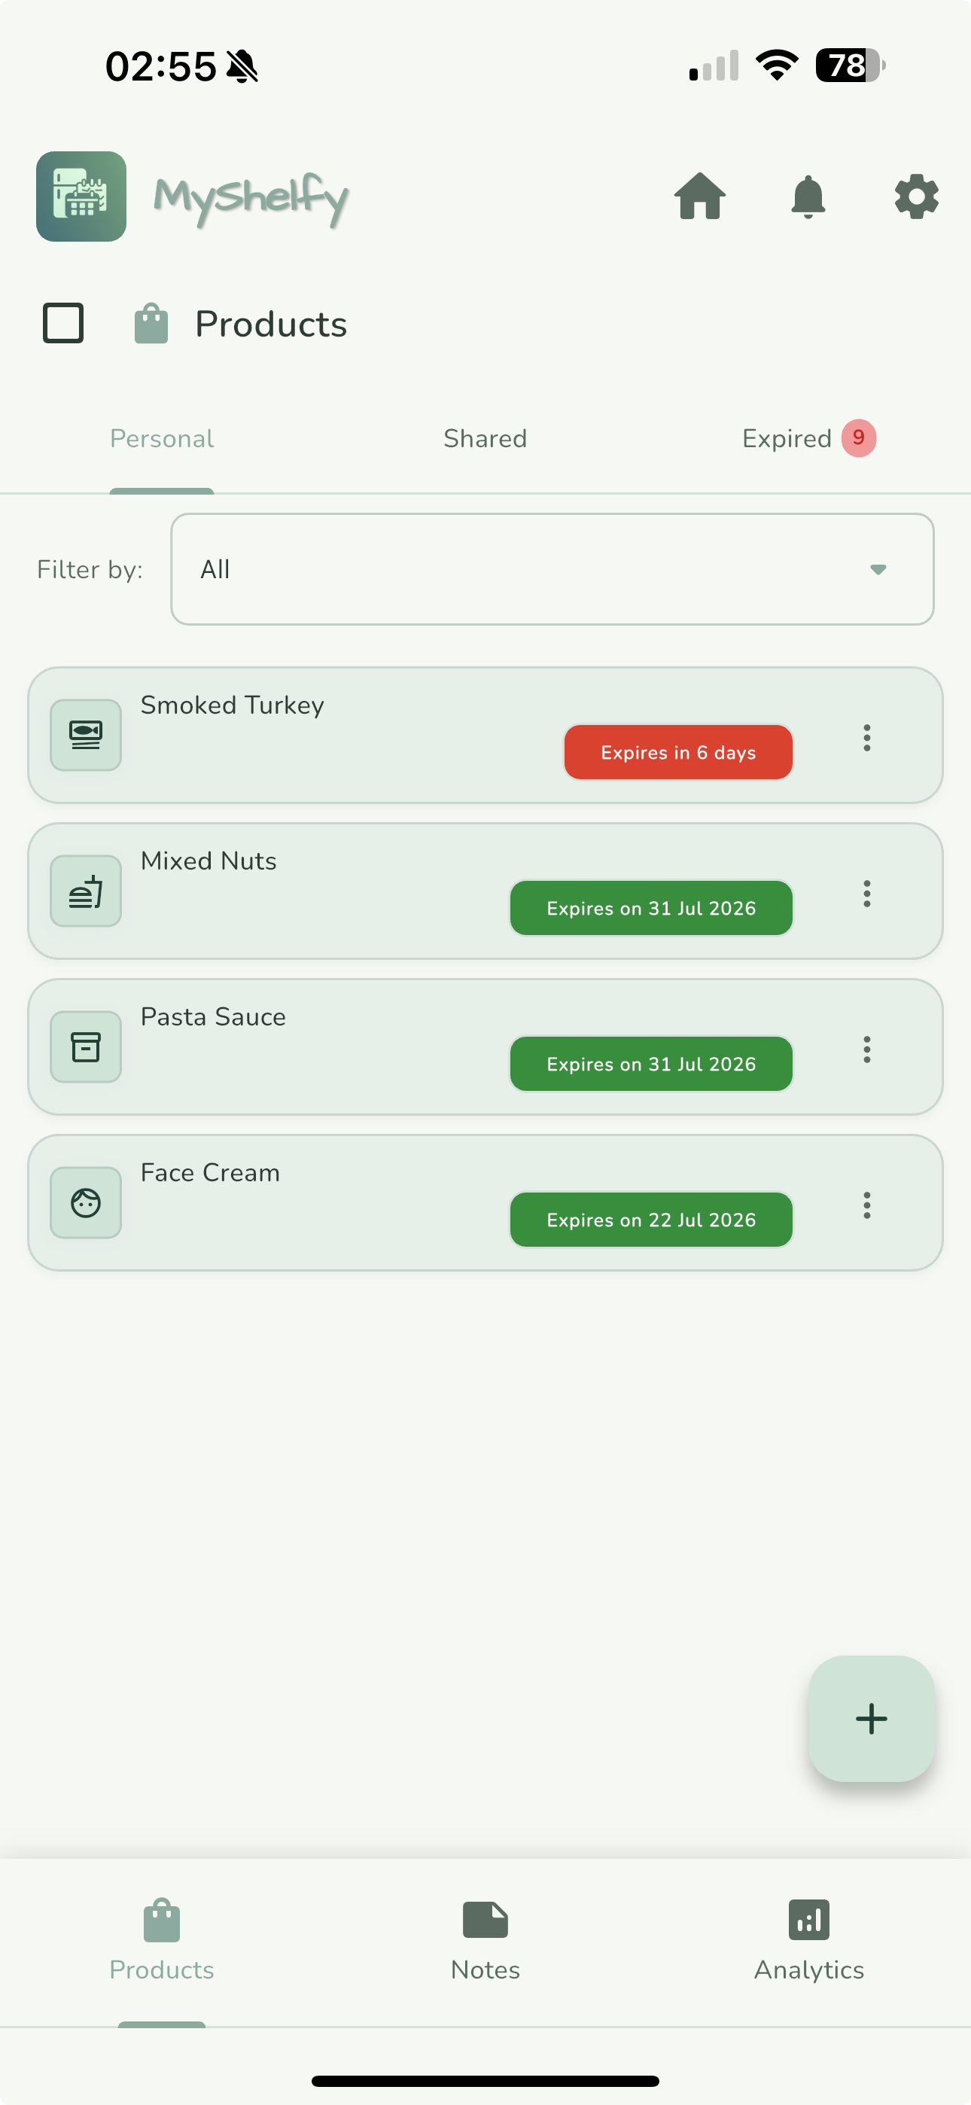Click the Expires in 6 days badge
The height and width of the screenshot is (2105, 971).
tap(677, 752)
